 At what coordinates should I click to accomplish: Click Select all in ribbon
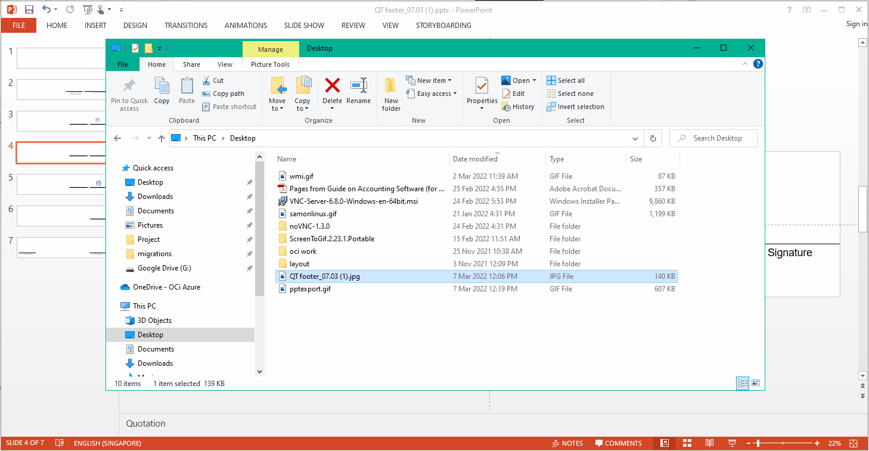(x=566, y=80)
